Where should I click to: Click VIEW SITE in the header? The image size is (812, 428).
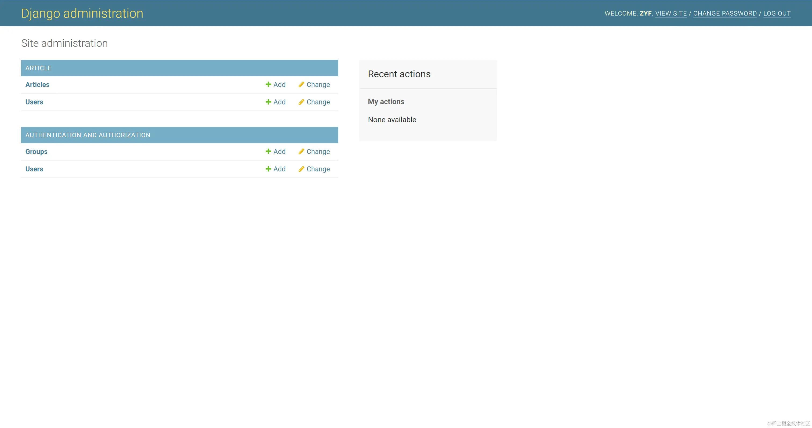[x=671, y=13]
